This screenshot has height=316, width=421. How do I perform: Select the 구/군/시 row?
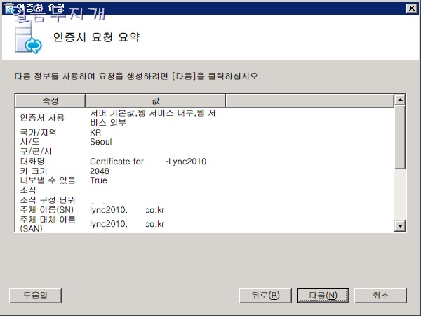(x=205, y=152)
